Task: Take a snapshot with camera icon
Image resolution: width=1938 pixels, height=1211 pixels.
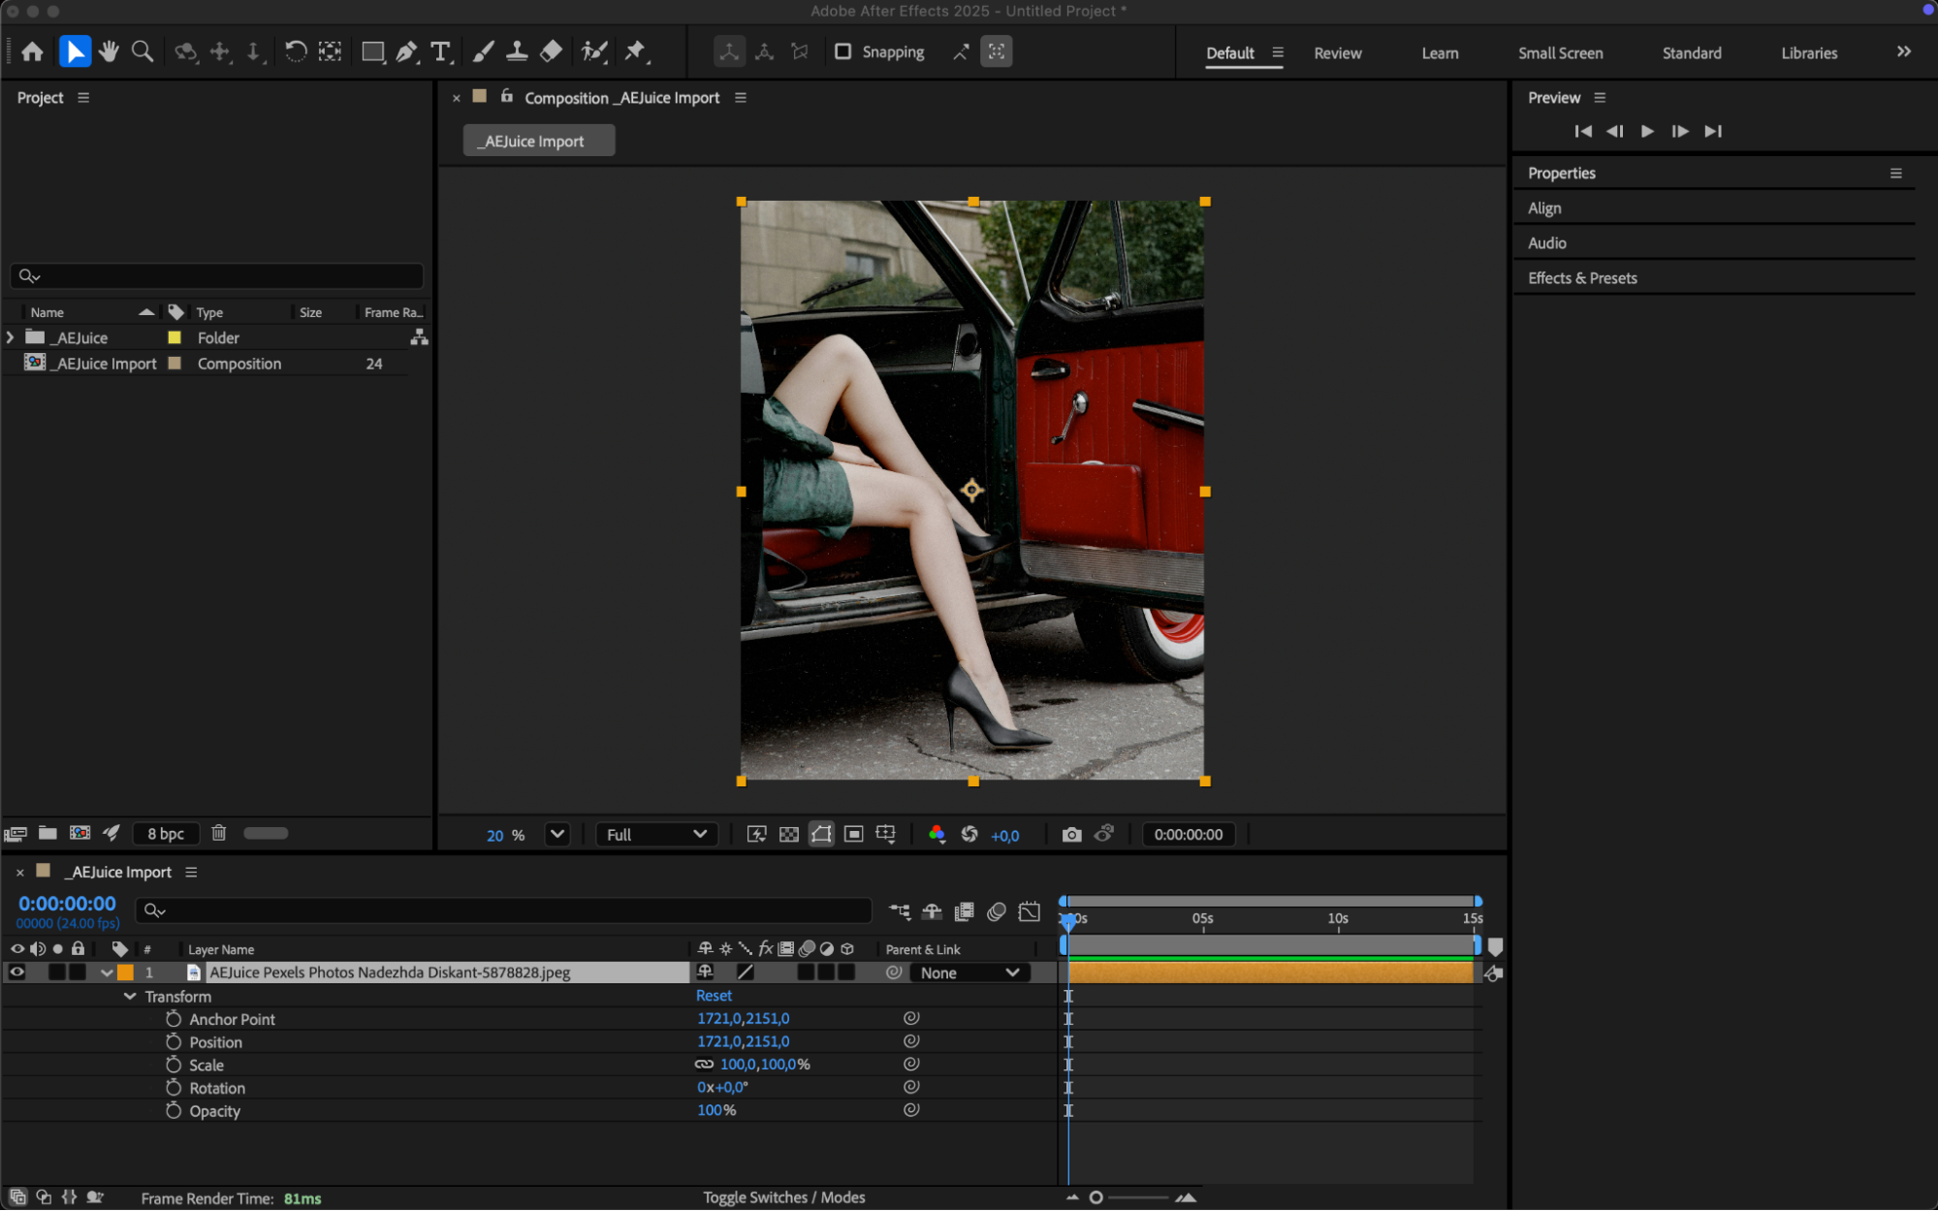Action: point(1071,835)
